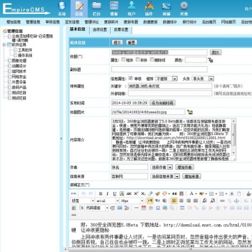Click the 副标题 subtitle input field
The width and height of the screenshot is (252, 252).
[x=159, y=70]
